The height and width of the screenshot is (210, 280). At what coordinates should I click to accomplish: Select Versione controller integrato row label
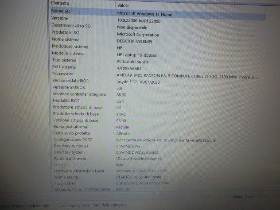pyautogui.click(x=79, y=94)
